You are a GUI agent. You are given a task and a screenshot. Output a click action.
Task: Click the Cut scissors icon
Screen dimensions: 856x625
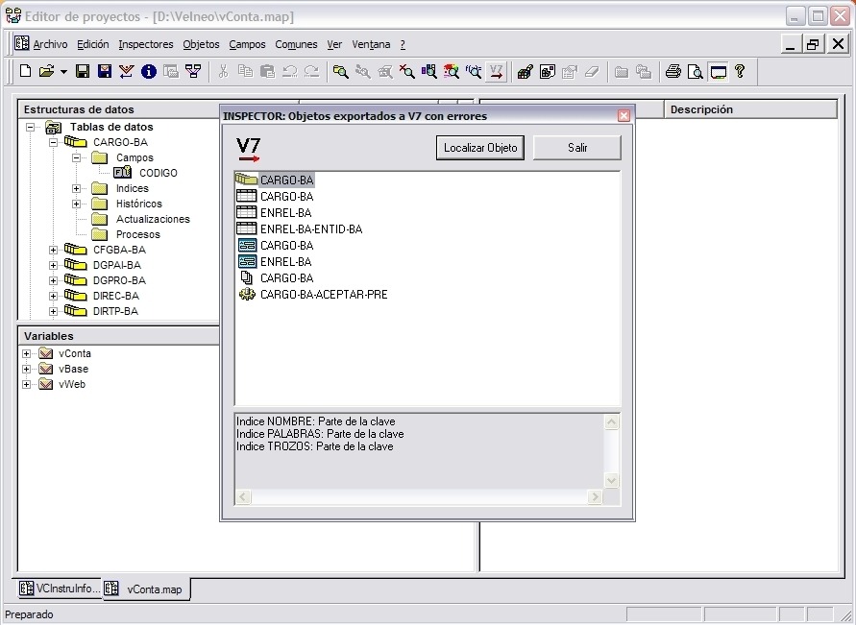[x=223, y=71]
